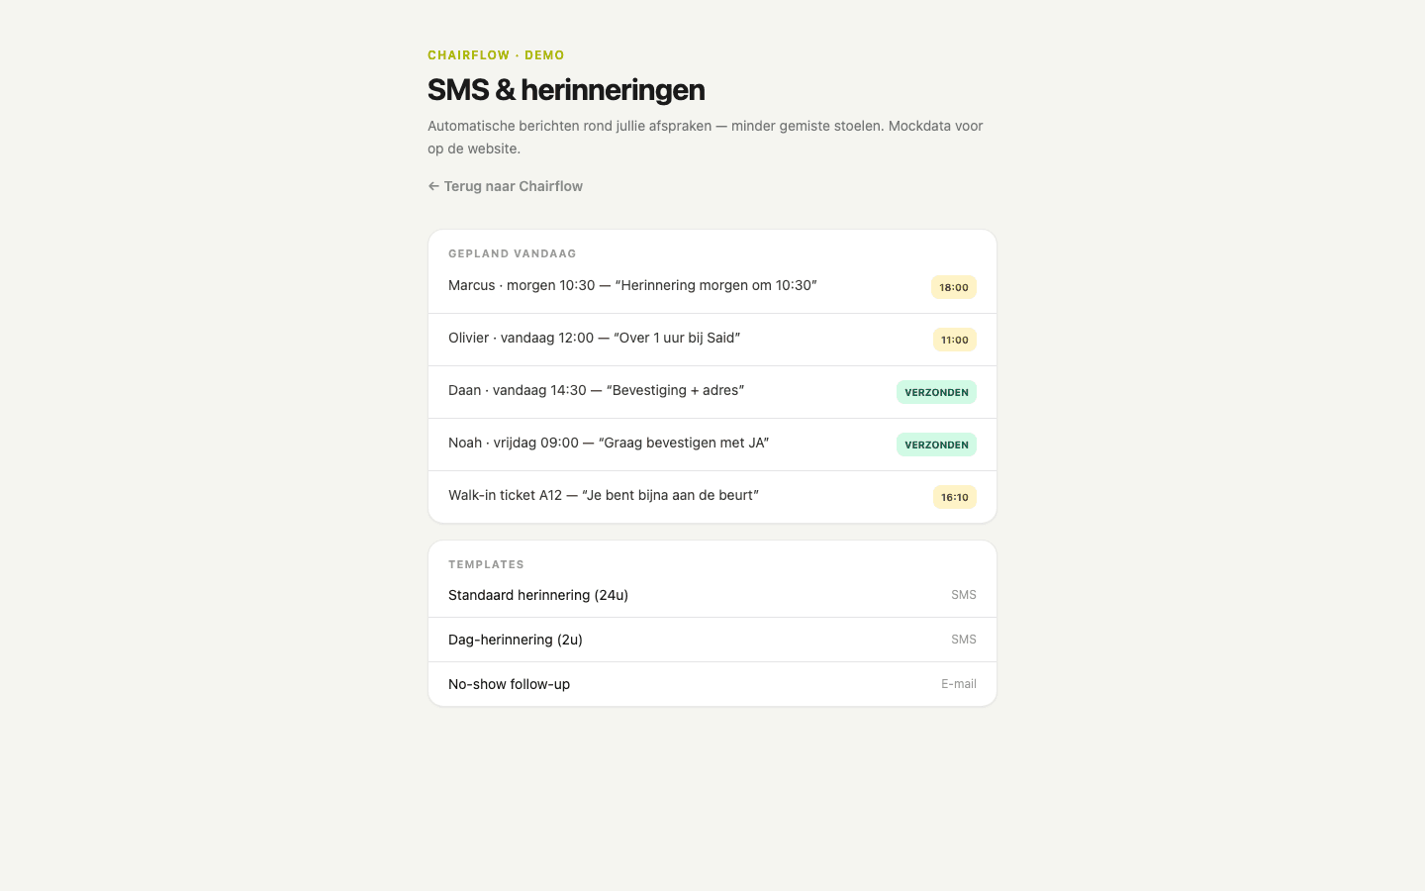Click the E-mail label beside No-show follow-up
1425x891 pixels.
click(x=958, y=683)
